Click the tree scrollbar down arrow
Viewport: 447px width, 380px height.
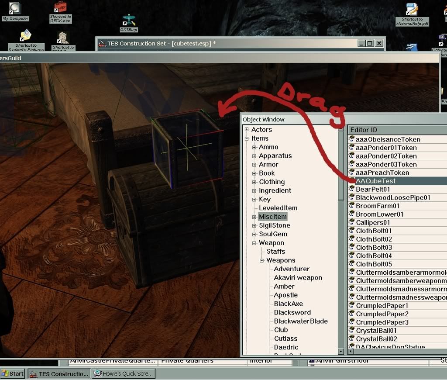point(340,352)
